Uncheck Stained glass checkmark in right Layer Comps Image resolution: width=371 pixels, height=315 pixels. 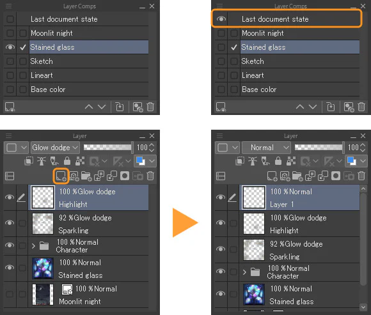click(x=234, y=47)
